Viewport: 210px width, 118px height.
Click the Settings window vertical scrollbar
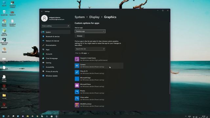point(170,58)
